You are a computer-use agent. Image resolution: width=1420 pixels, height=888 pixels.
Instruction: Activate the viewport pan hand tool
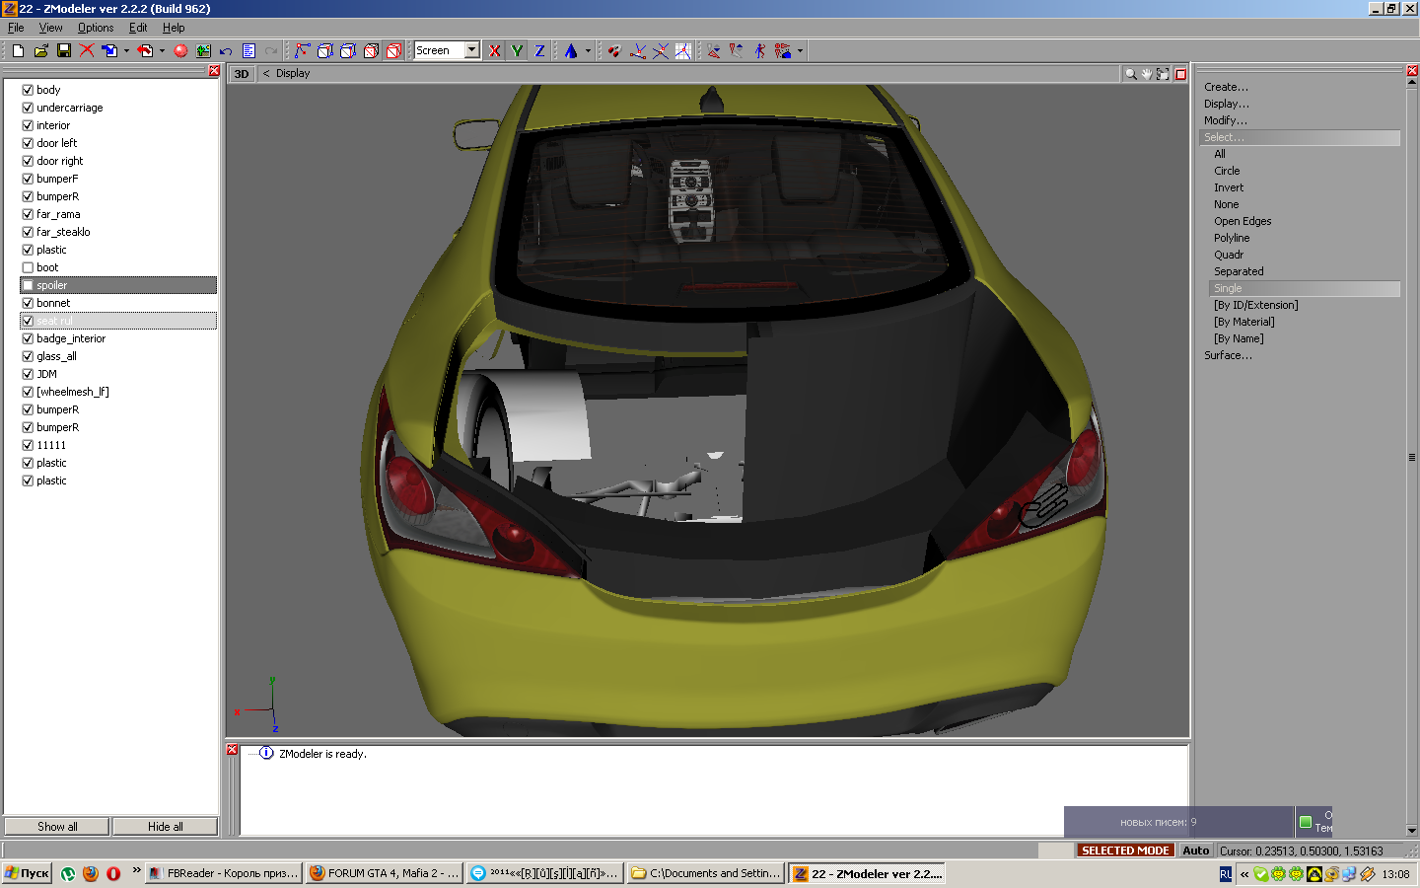1147,74
